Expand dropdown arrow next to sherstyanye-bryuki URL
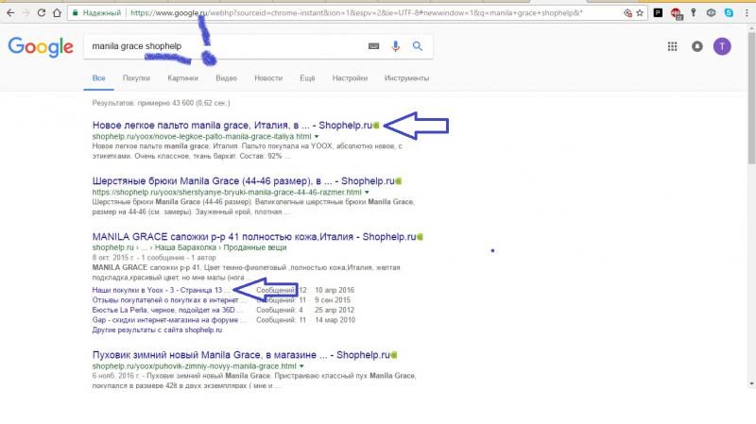Viewport: 756px width, 424px height. tap(367, 193)
